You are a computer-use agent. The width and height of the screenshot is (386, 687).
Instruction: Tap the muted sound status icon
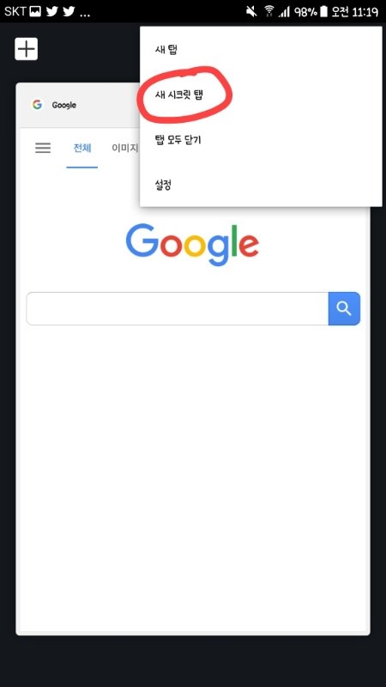251,11
